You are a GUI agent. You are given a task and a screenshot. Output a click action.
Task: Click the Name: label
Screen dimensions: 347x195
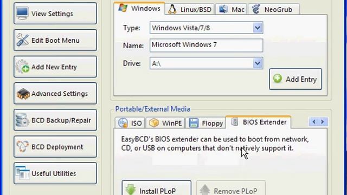point(133,45)
